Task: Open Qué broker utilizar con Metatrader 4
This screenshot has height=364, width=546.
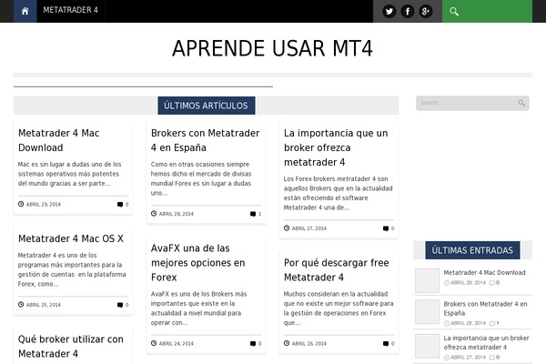Action: (x=71, y=347)
